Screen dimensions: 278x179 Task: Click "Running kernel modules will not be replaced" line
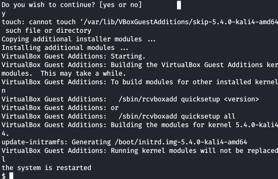[194, 151]
